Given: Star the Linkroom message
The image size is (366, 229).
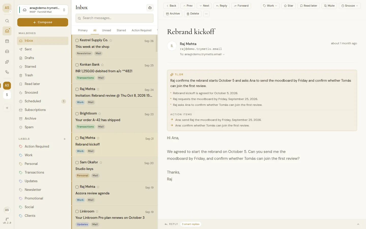Looking at the screenshot, I should tap(97, 211).
